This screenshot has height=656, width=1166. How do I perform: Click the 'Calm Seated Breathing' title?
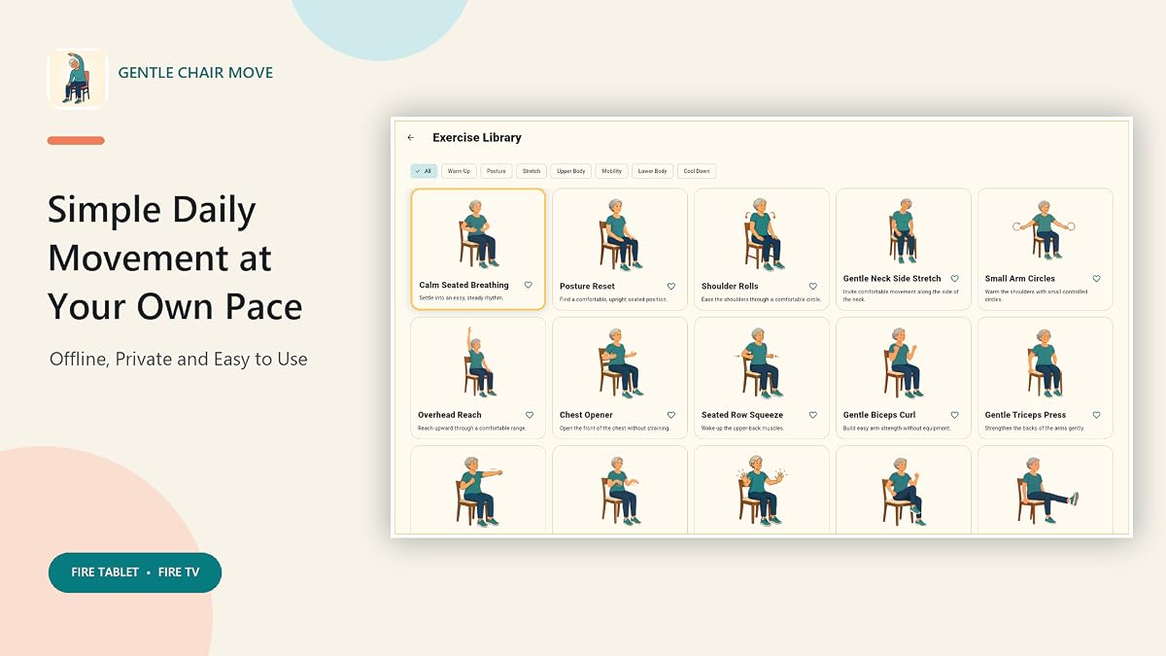[x=463, y=286]
